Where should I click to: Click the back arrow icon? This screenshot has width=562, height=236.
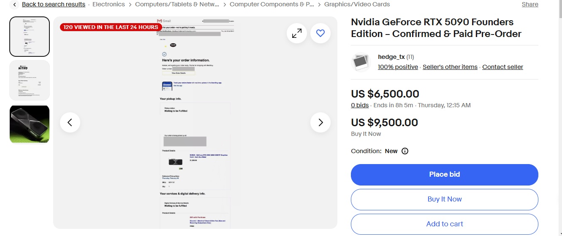[x=14, y=5]
